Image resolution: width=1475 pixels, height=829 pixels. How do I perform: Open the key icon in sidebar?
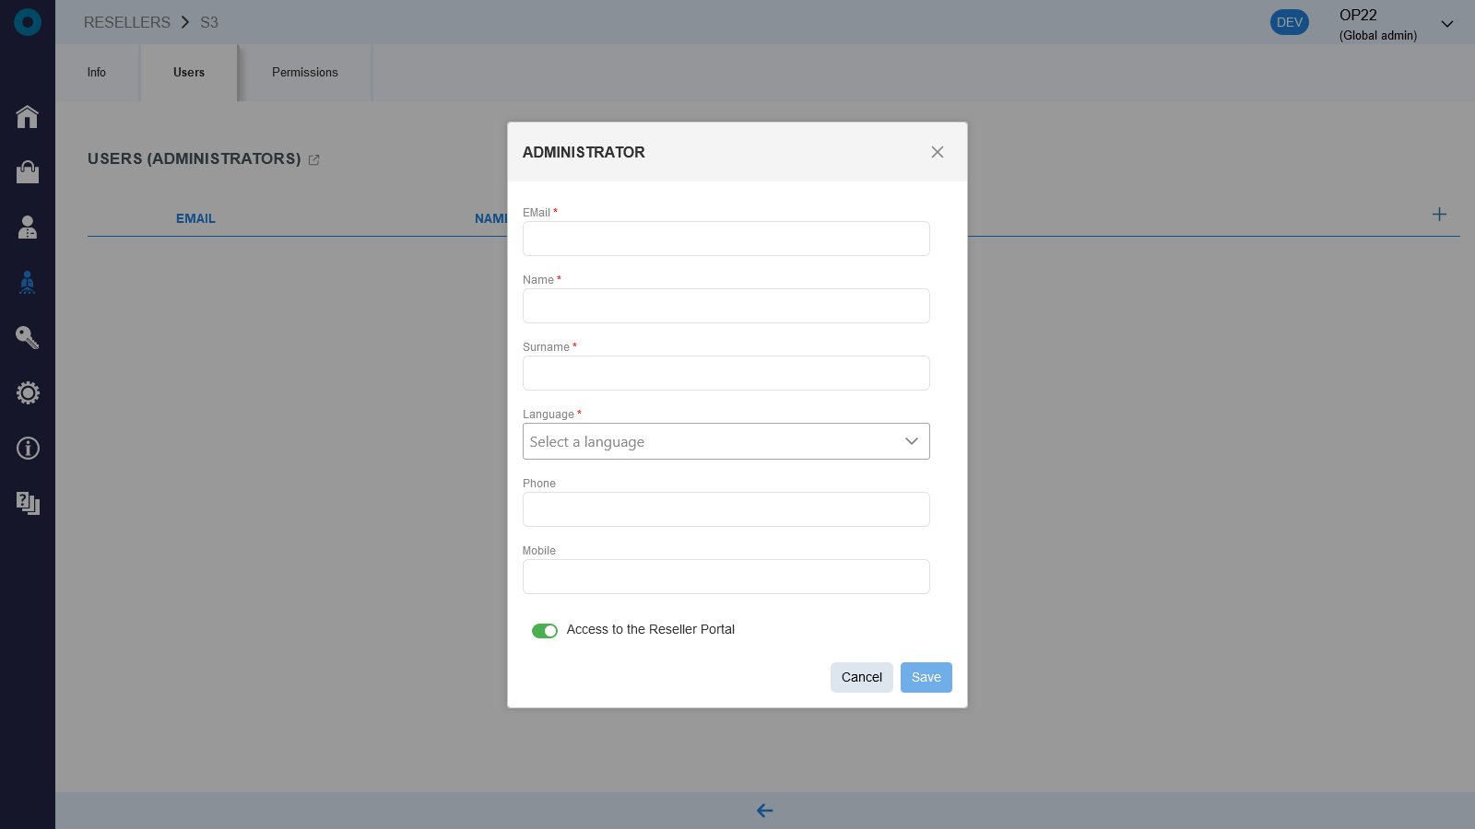(28, 337)
